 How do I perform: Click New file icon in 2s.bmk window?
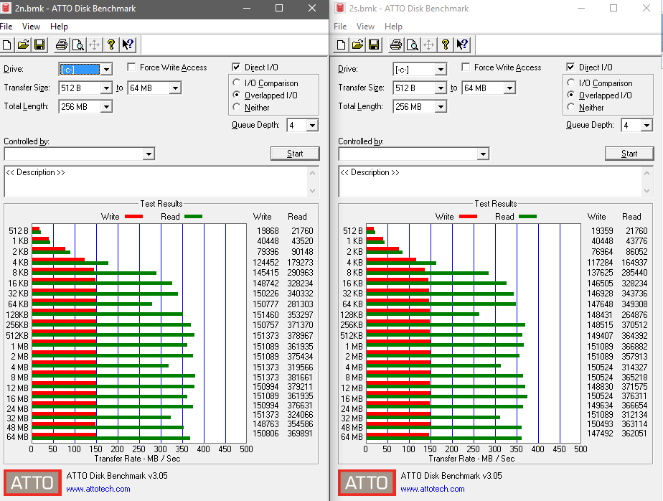click(x=342, y=45)
